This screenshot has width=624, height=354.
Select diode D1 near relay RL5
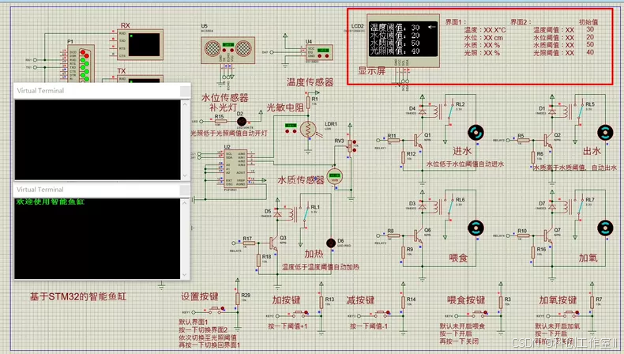[552, 111]
